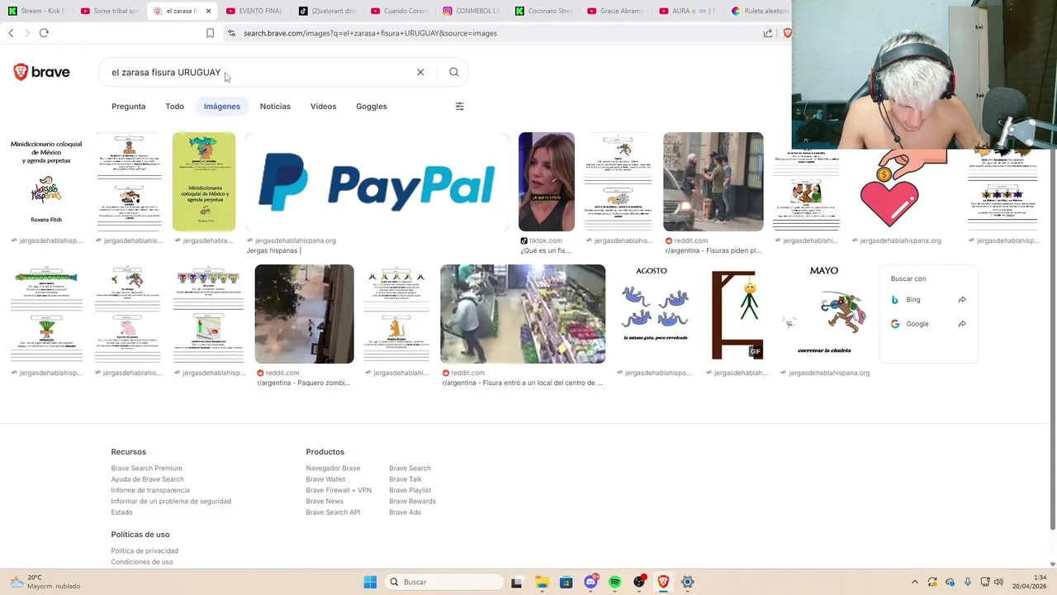Switch to the 'CONMEBOL' Instagram tab
The height and width of the screenshot is (595, 1057).
pyautogui.click(x=472, y=11)
